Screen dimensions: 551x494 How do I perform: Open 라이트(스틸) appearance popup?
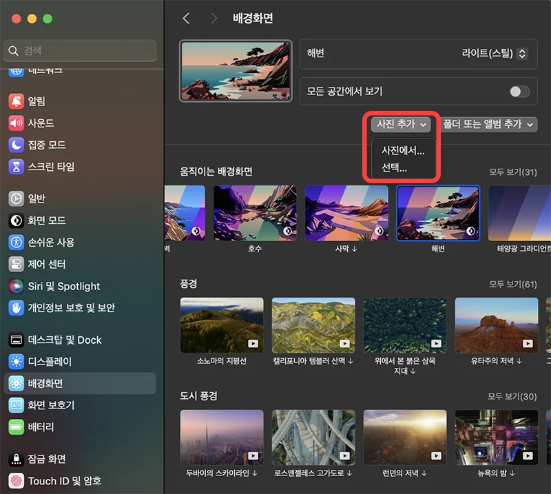495,54
